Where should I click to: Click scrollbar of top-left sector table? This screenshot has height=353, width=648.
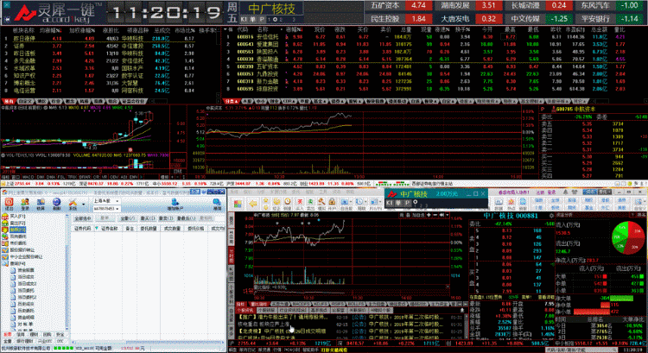(x=218, y=62)
